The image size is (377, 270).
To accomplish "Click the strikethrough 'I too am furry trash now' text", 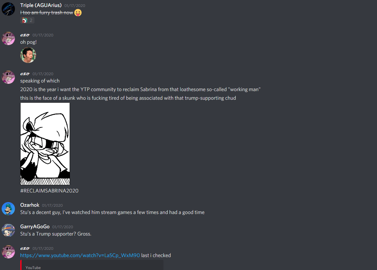I will tap(47, 13).
